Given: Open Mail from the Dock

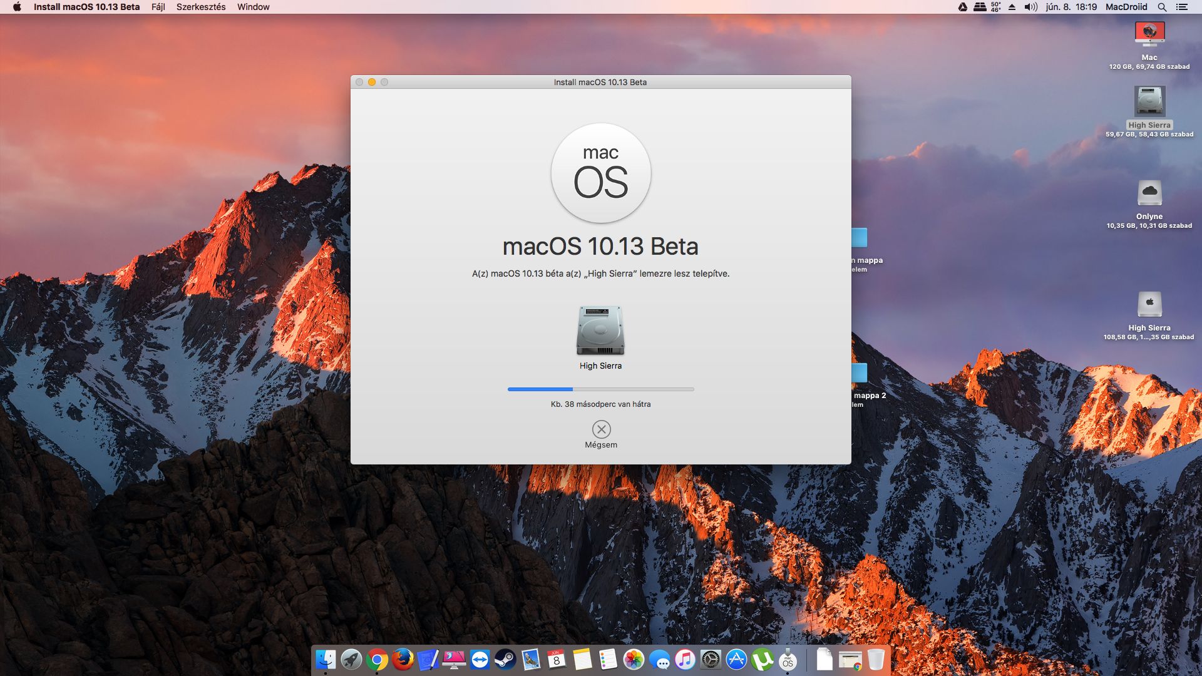Looking at the screenshot, I should 531,659.
